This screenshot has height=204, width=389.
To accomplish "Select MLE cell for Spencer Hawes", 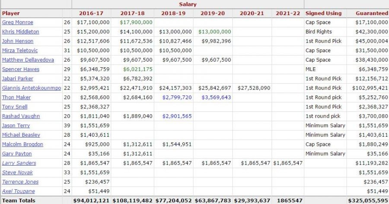I will click(310, 69).
